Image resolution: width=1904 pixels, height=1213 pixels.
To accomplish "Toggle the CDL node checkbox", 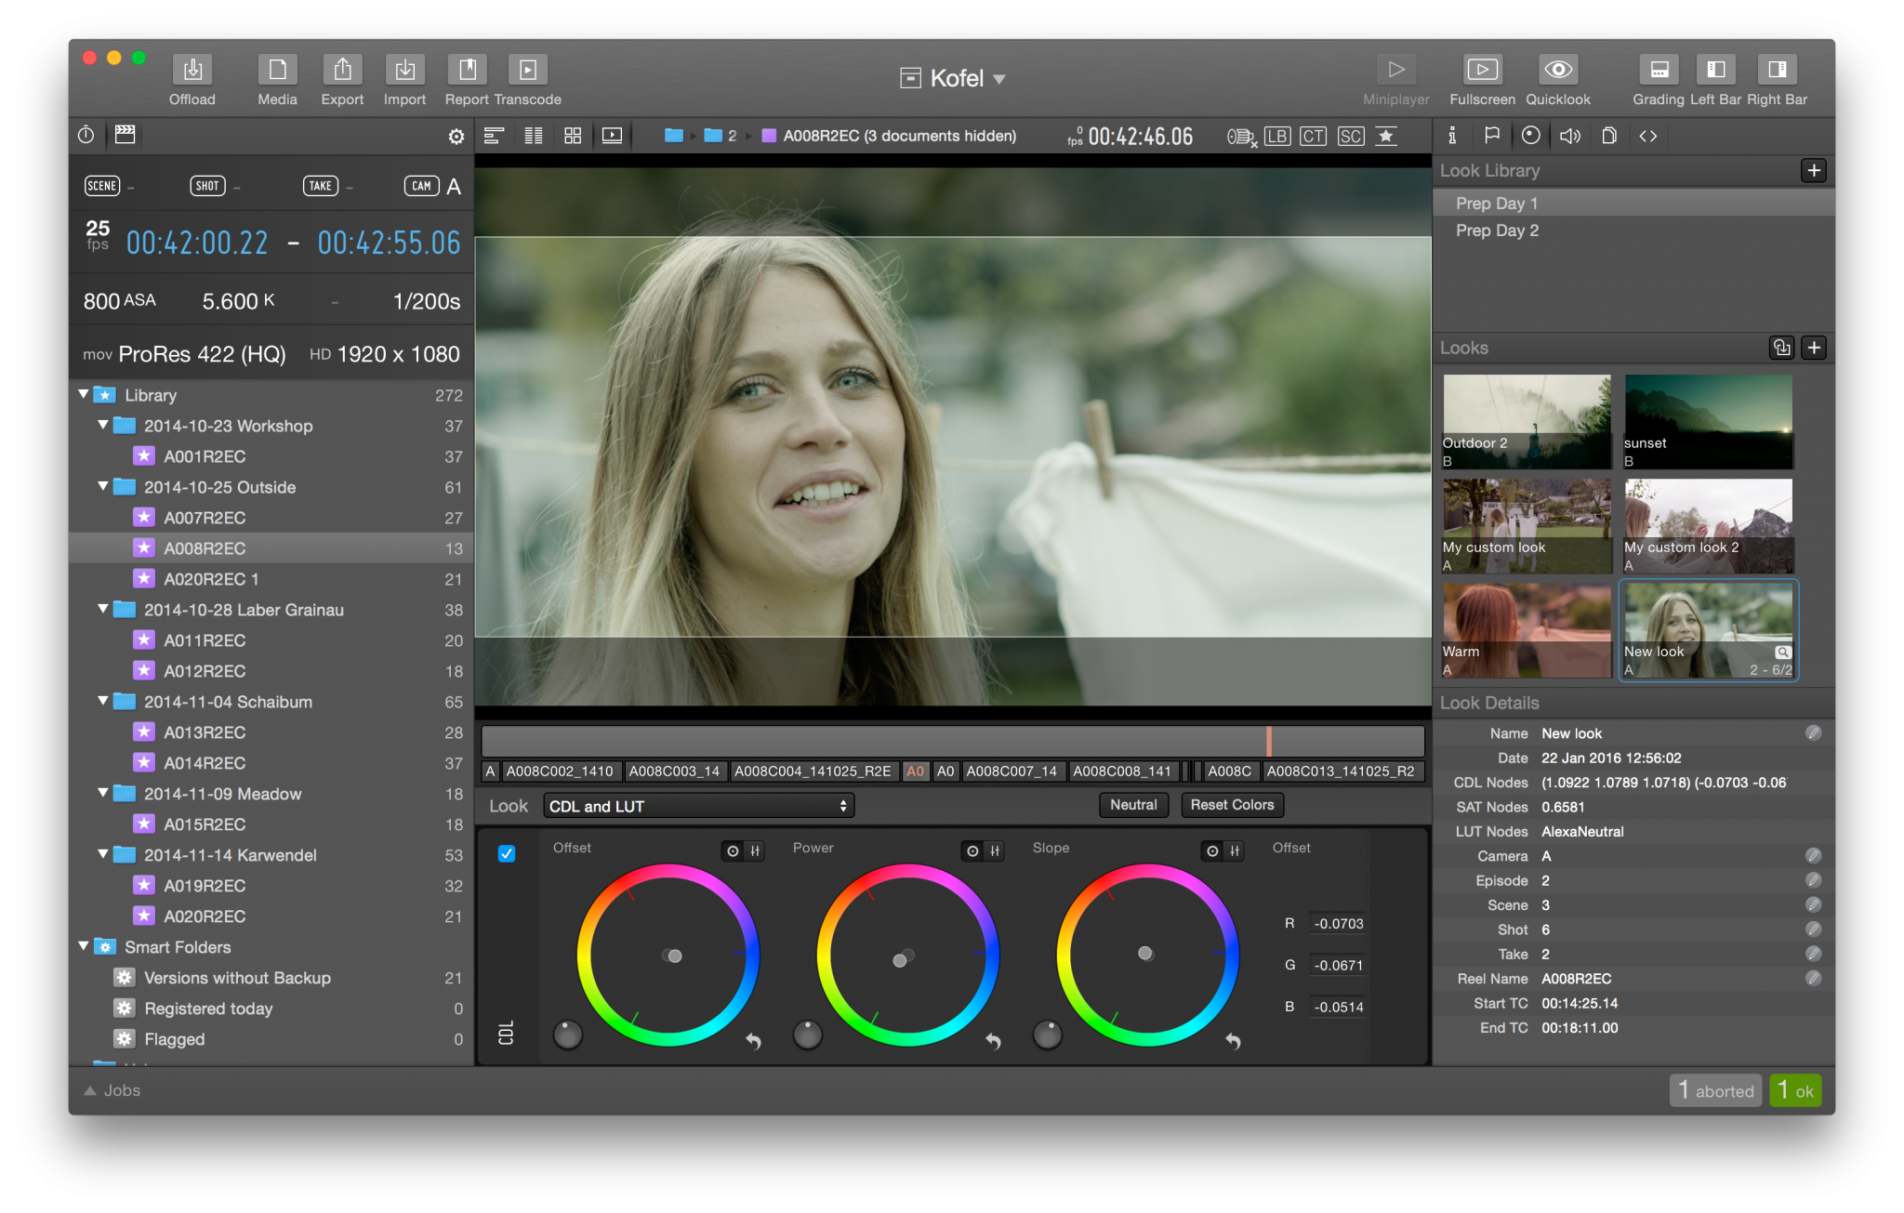I will (x=507, y=853).
